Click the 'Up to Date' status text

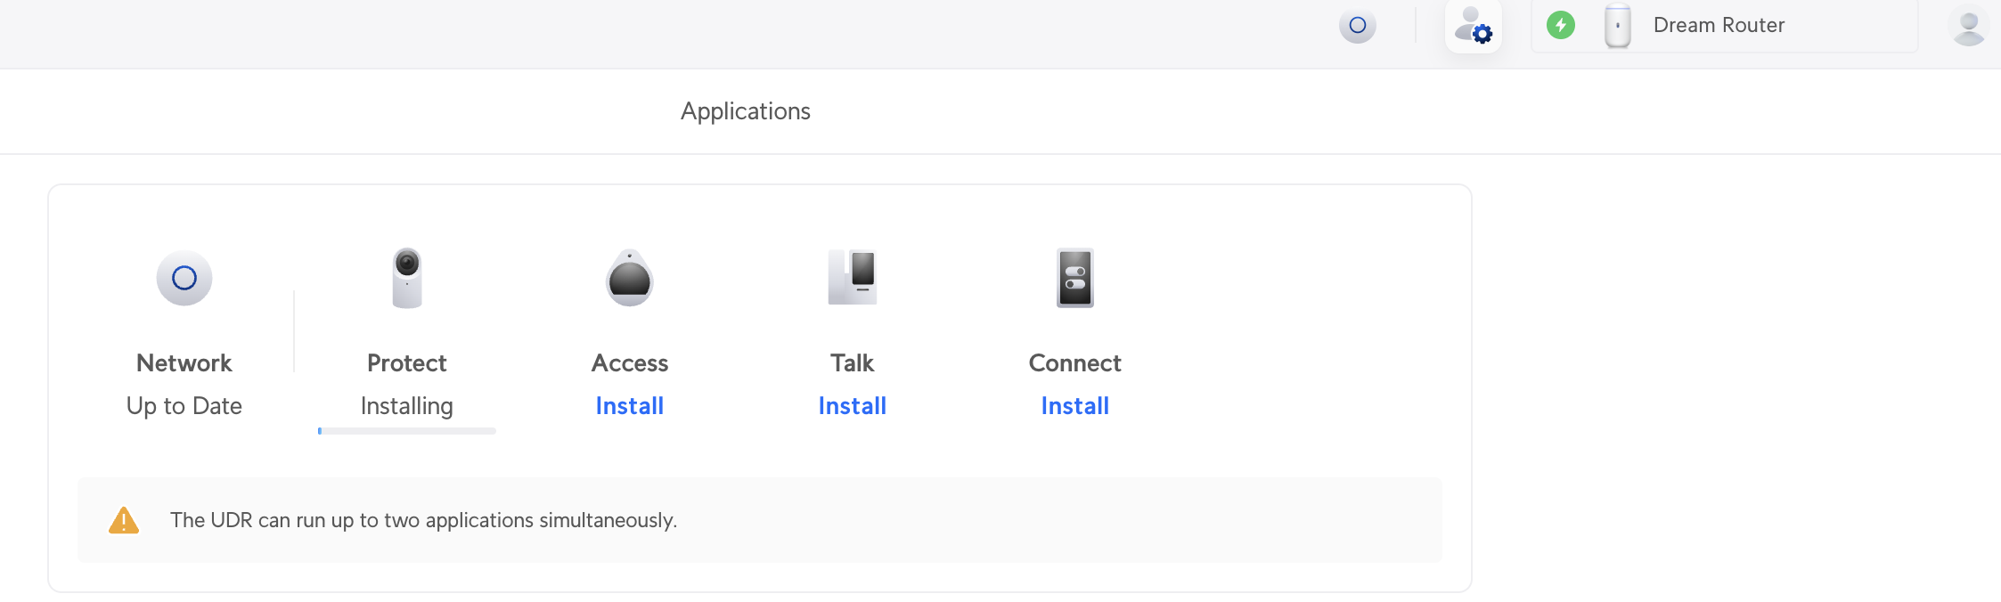point(184,406)
